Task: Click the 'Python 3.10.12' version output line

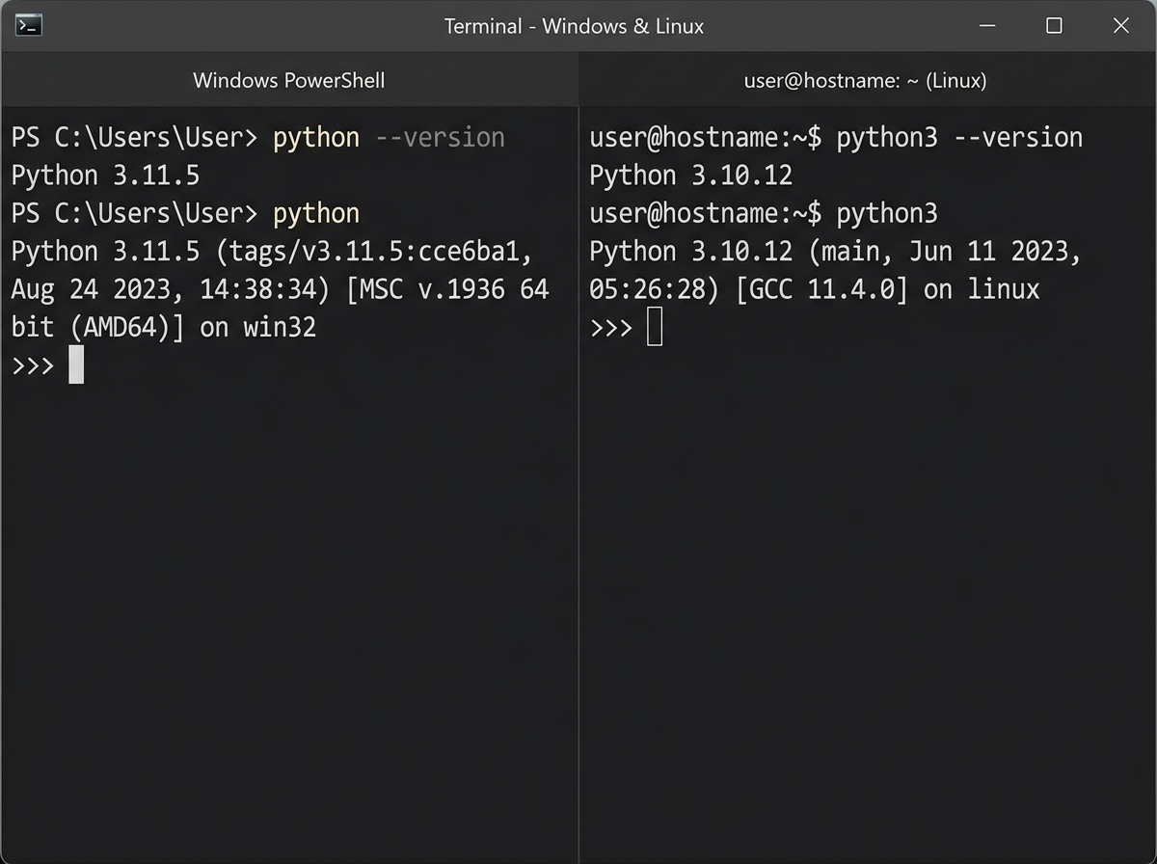Action: [x=691, y=175]
